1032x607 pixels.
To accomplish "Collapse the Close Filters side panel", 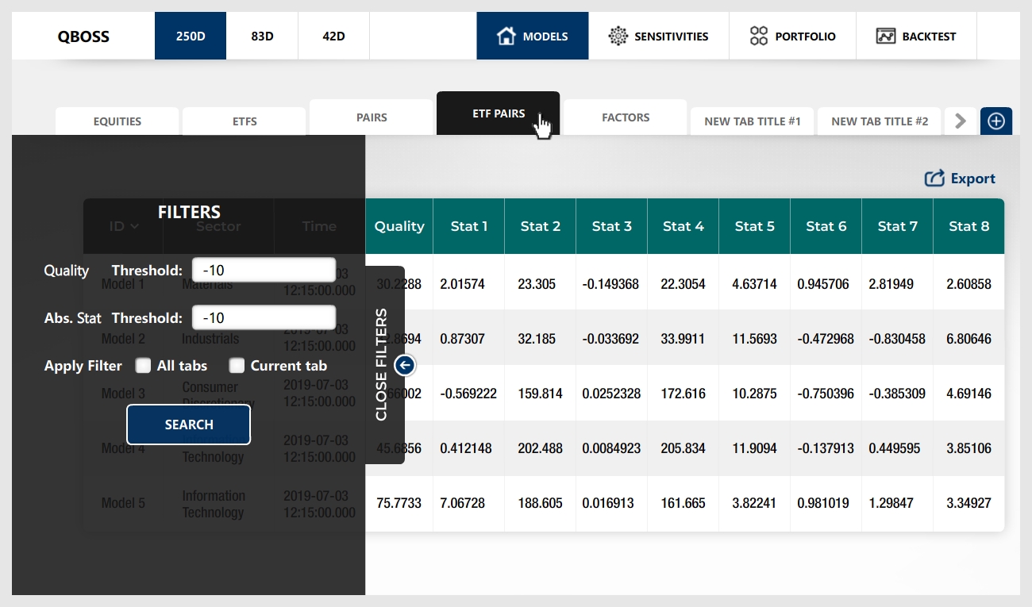I will pos(382,365).
